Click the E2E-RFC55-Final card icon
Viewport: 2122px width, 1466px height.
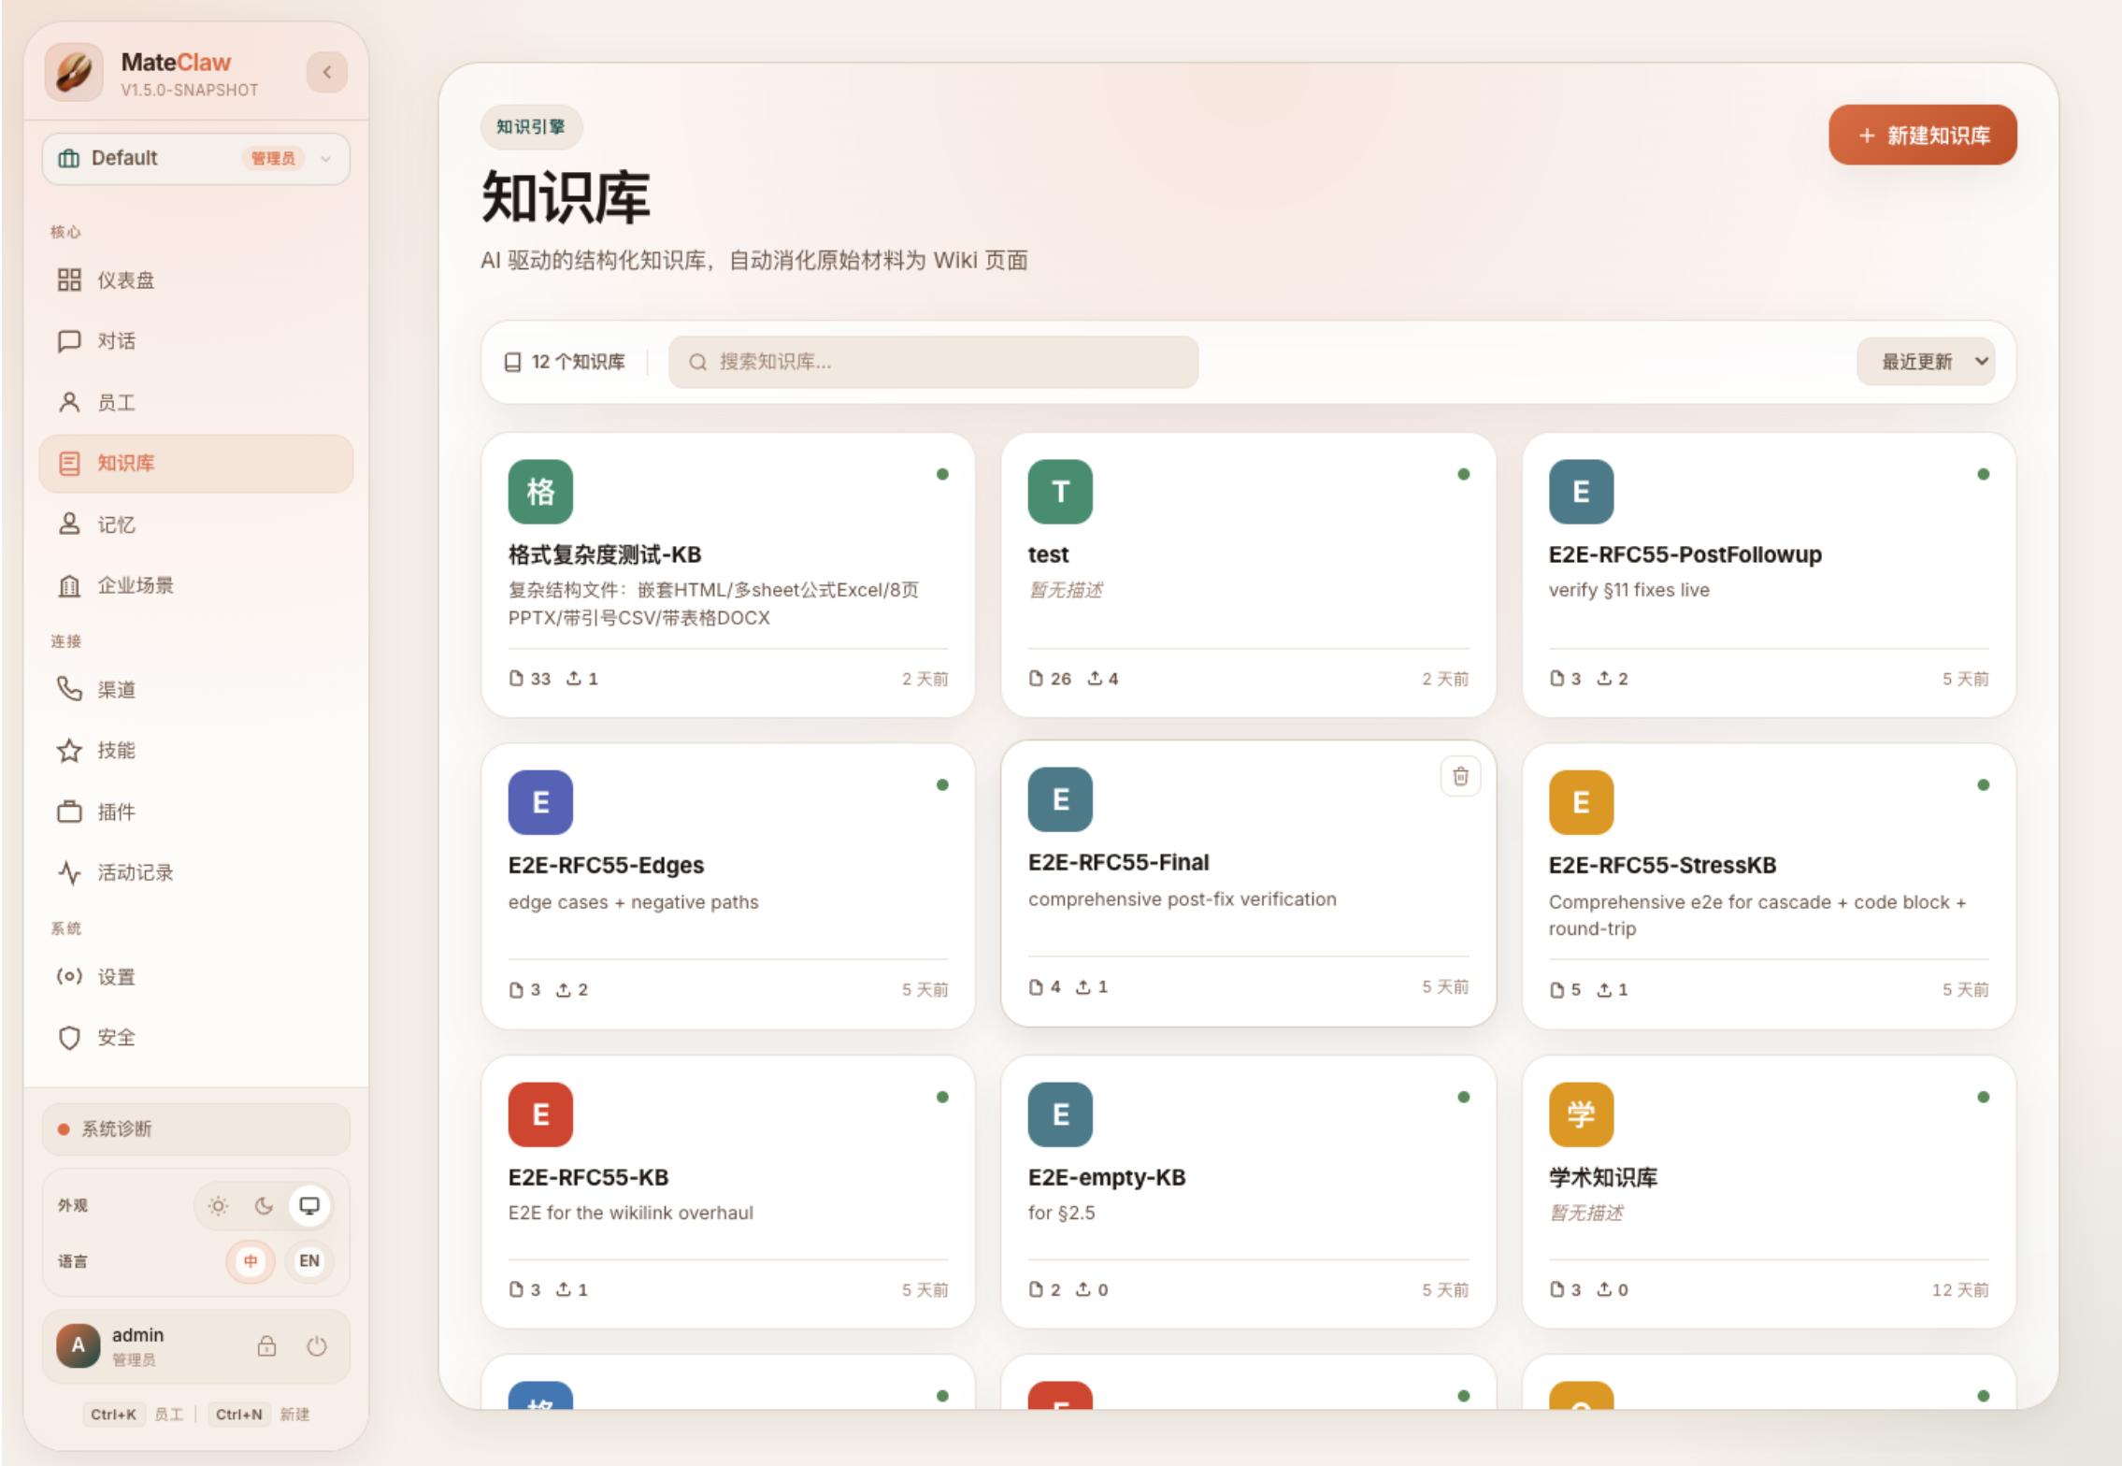(1060, 798)
